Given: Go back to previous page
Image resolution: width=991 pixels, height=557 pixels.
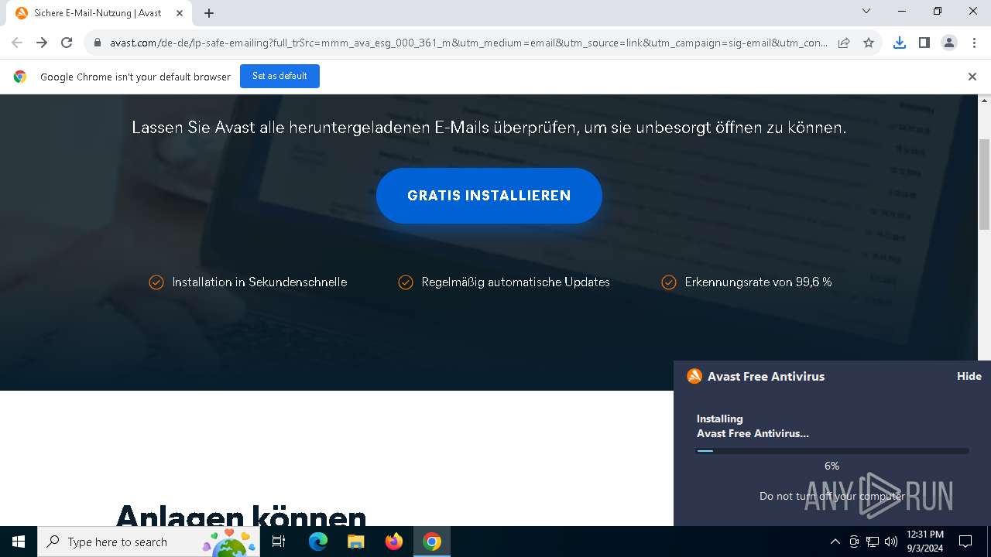Looking at the screenshot, I should click(17, 43).
